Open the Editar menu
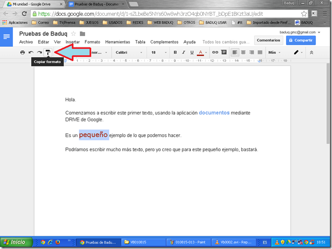This screenshot has height=249, width=332. 43,42
